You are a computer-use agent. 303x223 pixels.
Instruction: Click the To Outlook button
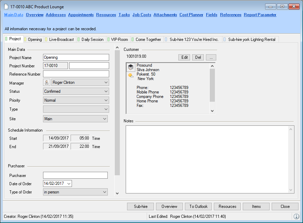pyautogui.click(x=199, y=207)
